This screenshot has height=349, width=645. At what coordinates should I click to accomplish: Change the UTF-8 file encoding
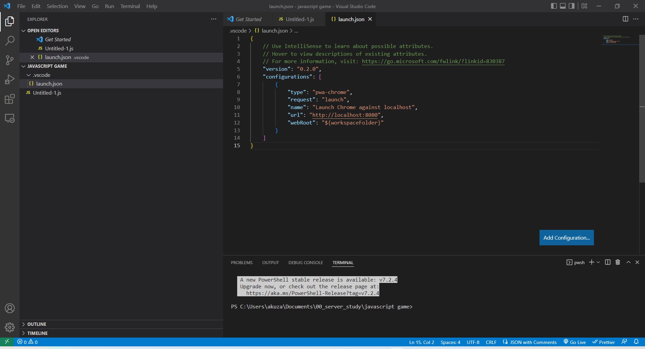[473, 342]
